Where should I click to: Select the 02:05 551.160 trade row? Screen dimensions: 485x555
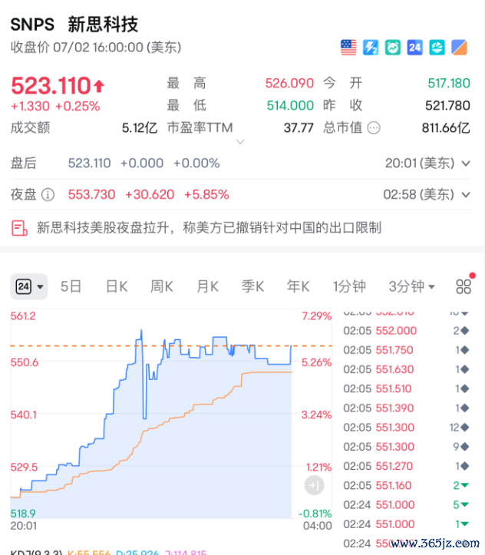(x=406, y=485)
